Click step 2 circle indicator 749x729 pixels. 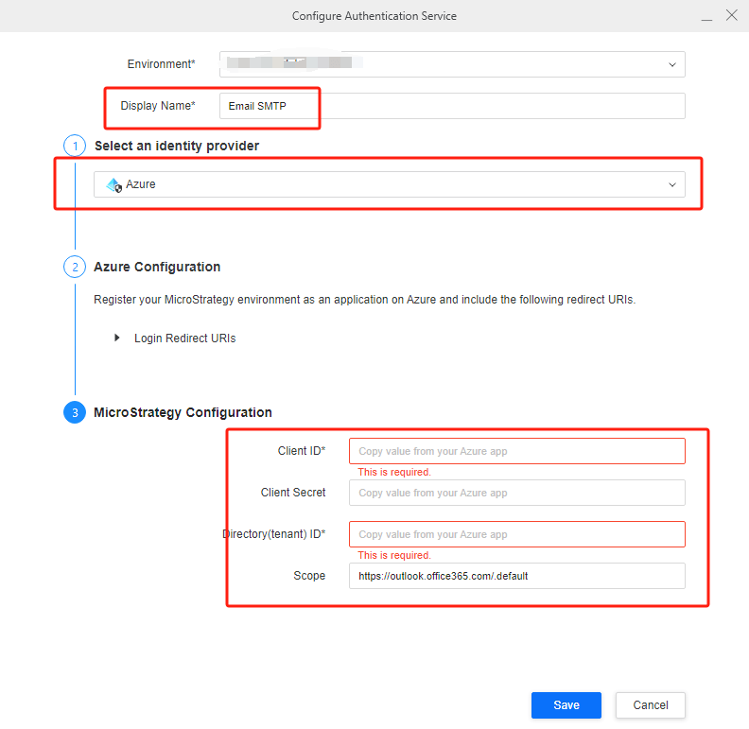tap(75, 267)
